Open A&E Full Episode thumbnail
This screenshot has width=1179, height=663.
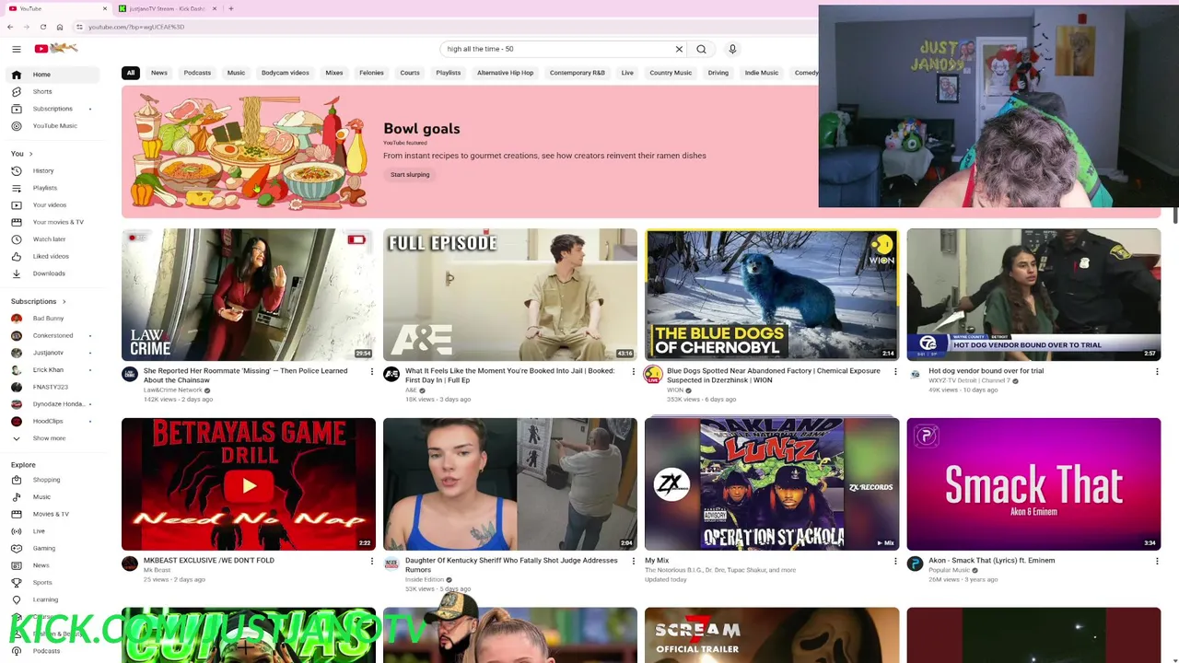pyautogui.click(x=510, y=295)
